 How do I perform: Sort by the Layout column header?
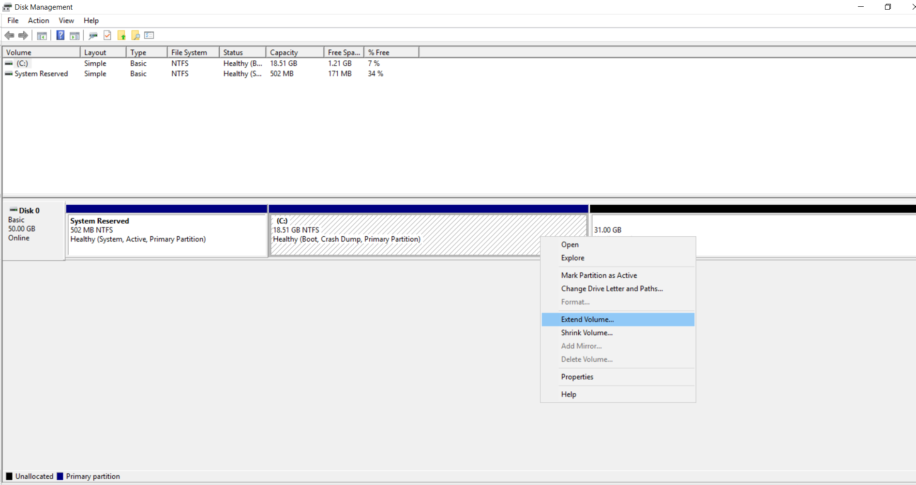click(x=104, y=52)
